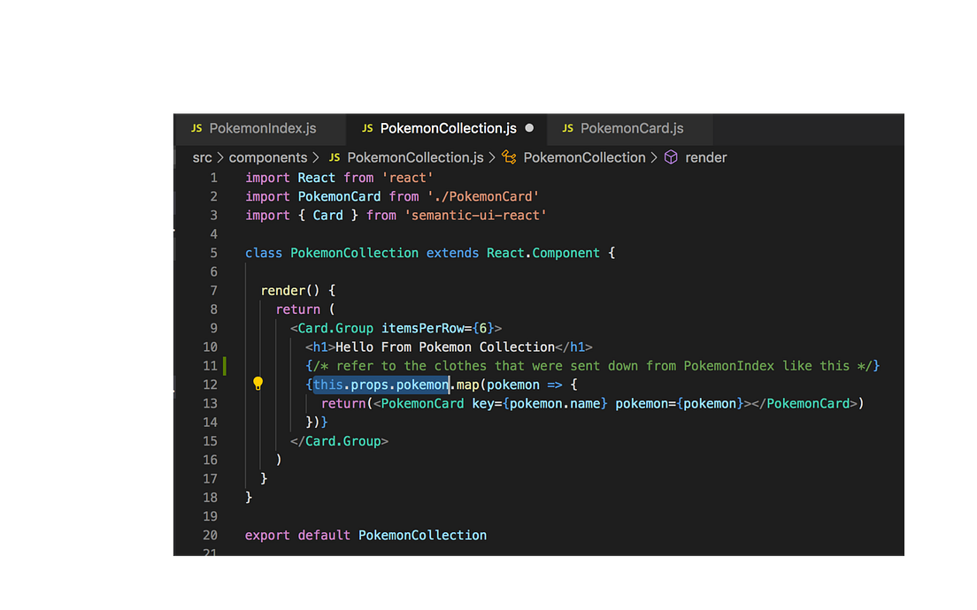Screen dimensions: 977x610
Task: Open the PokemonCard.js tab
Action: [629, 128]
